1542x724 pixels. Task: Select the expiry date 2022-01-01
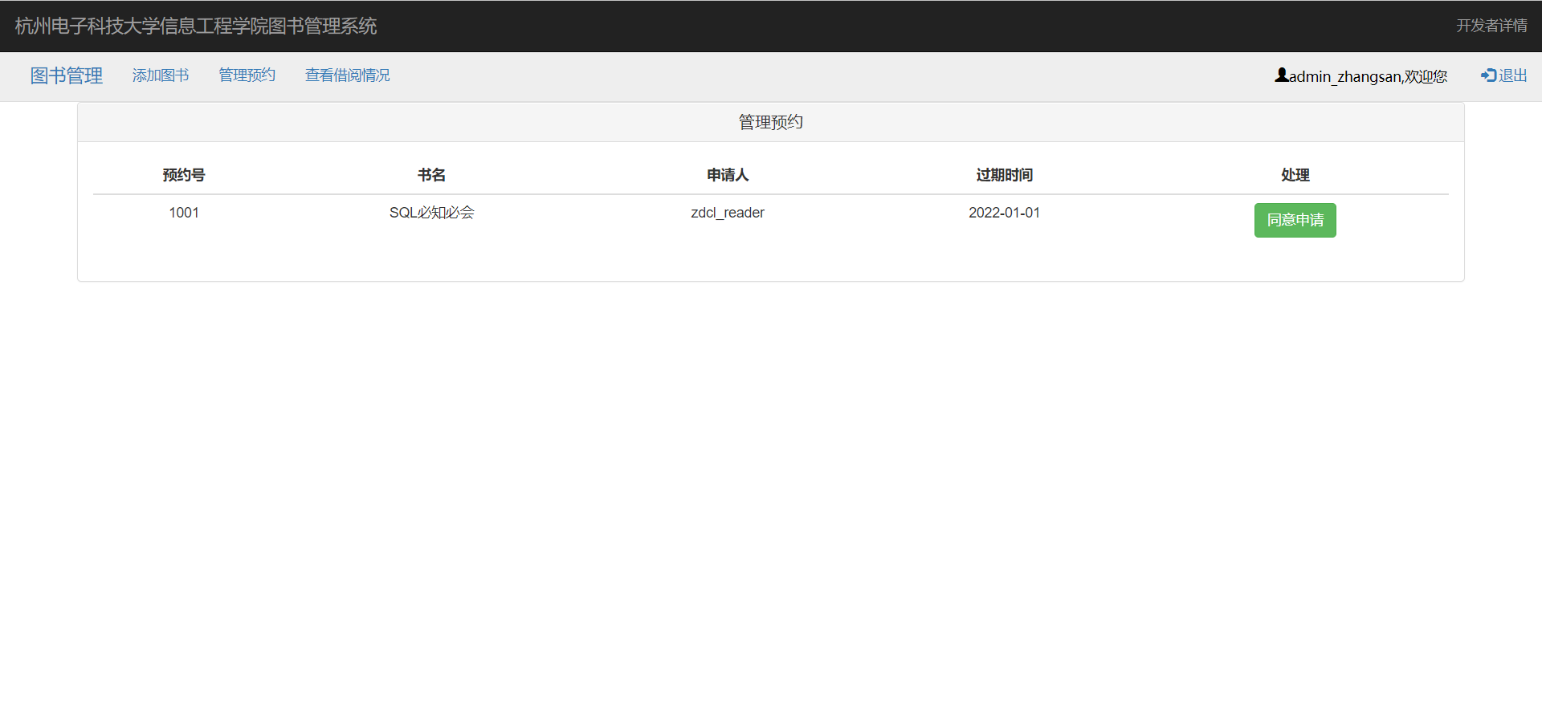click(1004, 213)
